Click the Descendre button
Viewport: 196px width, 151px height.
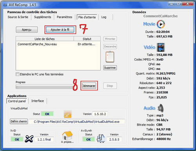pos(110,47)
